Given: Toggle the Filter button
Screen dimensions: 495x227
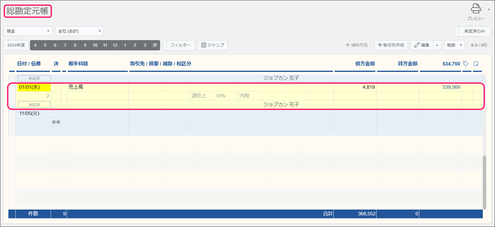Looking at the screenshot, I should [179, 45].
